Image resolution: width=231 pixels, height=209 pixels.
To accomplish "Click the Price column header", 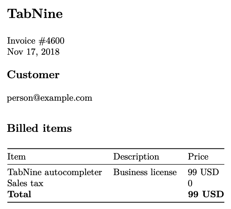I will (198, 156).
